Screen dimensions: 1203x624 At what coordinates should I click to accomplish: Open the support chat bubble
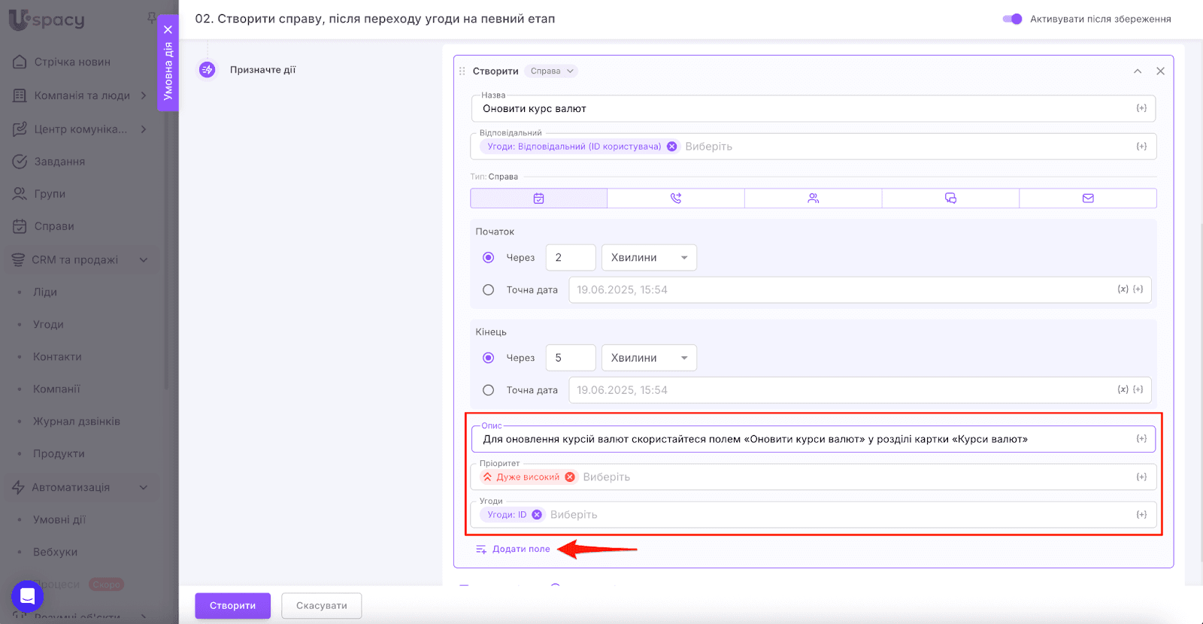[x=27, y=597]
